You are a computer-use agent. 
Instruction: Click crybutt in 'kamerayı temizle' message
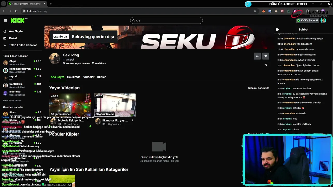point(287,88)
